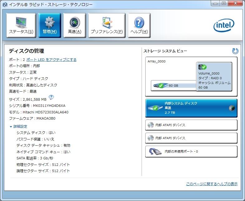Select the second 内部 ATAPI デバイス entry
245x201 pixels.
tap(191, 138)
